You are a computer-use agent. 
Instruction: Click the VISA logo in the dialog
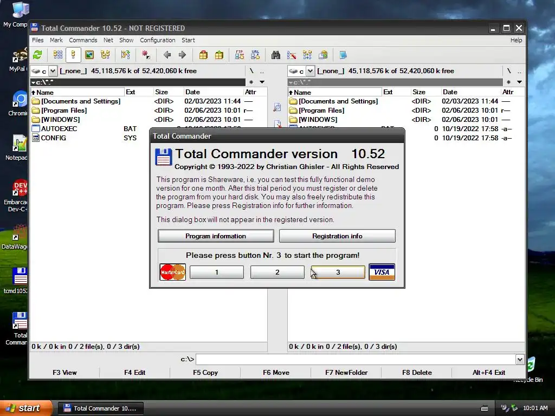[382, 272]
